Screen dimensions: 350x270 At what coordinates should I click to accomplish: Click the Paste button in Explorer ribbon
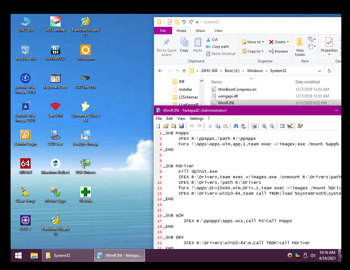pyautogui.click(x=198, y=45)
